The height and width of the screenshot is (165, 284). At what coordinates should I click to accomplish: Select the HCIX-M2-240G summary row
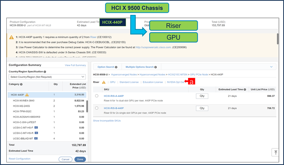(x=47, y=106)
